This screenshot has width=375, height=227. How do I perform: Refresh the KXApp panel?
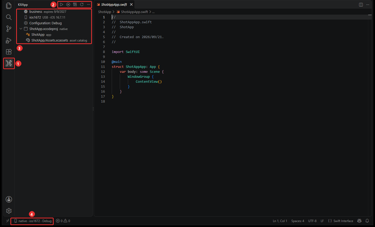[x=82, y=4]
